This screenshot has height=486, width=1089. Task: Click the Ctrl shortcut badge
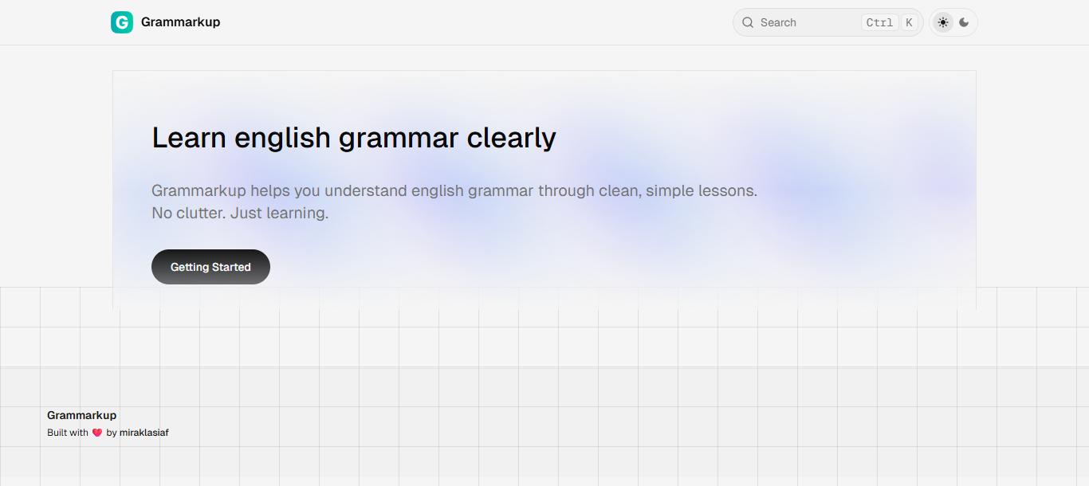pyautogui.click(x=879, y=22)
